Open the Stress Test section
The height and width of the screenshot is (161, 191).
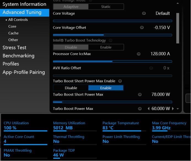click(14, 48)
